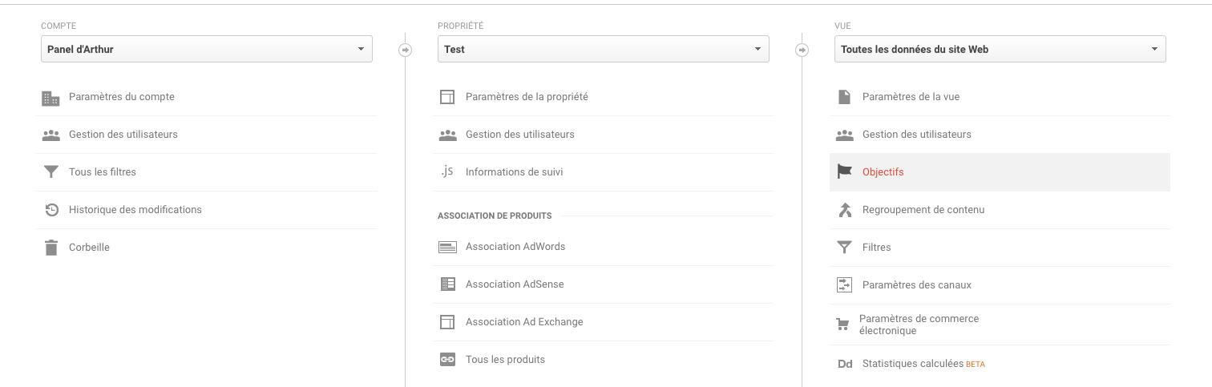This screenshot has height=387, width=1212.
Task: Open the Propriété dropdown showing Test
Action: coord(604,49)
